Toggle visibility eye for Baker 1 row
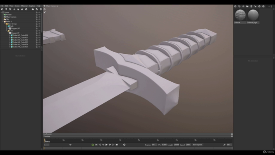 [40, 22]
